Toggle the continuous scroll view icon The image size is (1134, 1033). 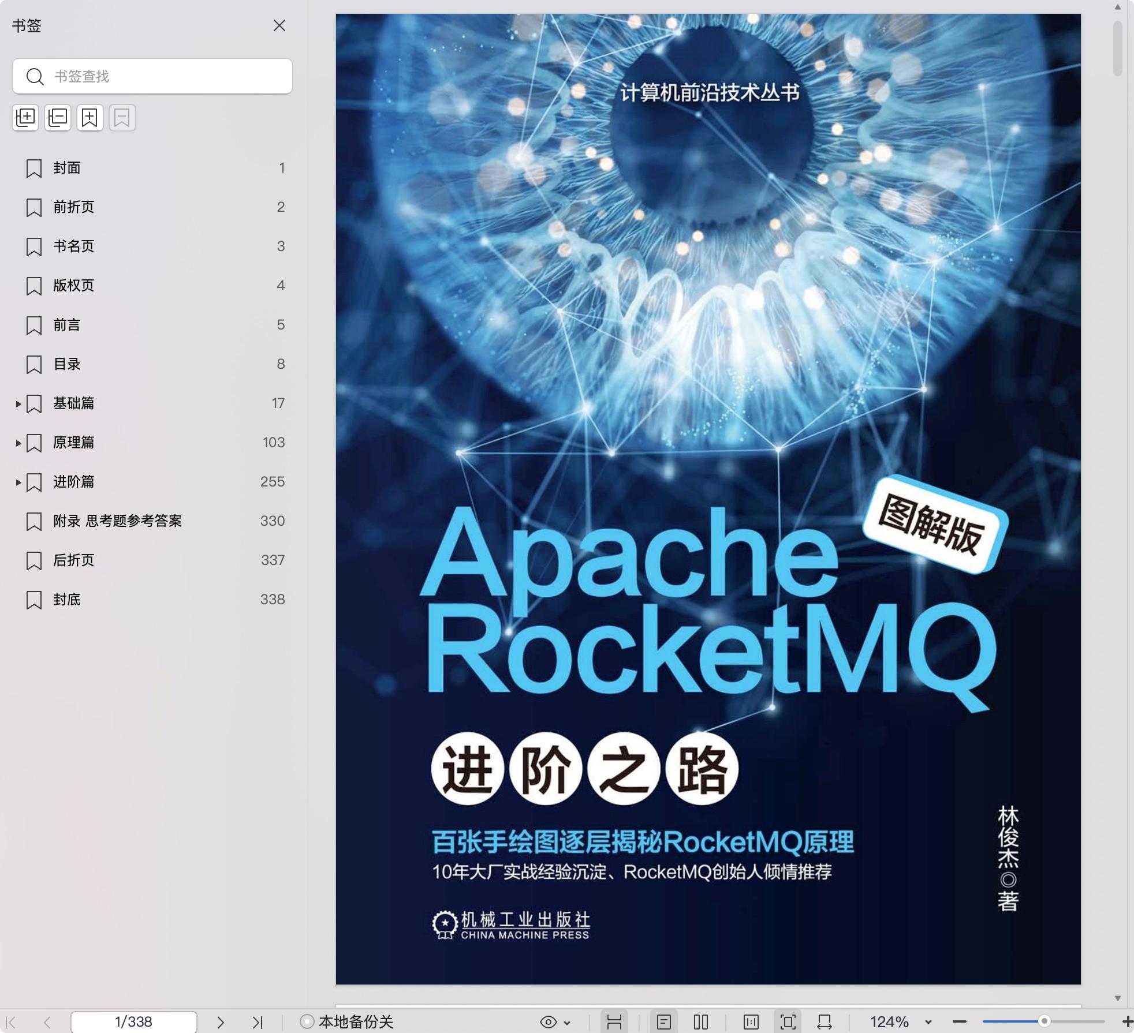pos(614,1022)
